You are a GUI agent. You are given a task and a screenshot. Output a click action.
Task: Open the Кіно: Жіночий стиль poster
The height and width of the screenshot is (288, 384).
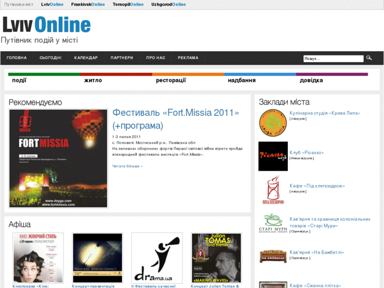(38, 258)
